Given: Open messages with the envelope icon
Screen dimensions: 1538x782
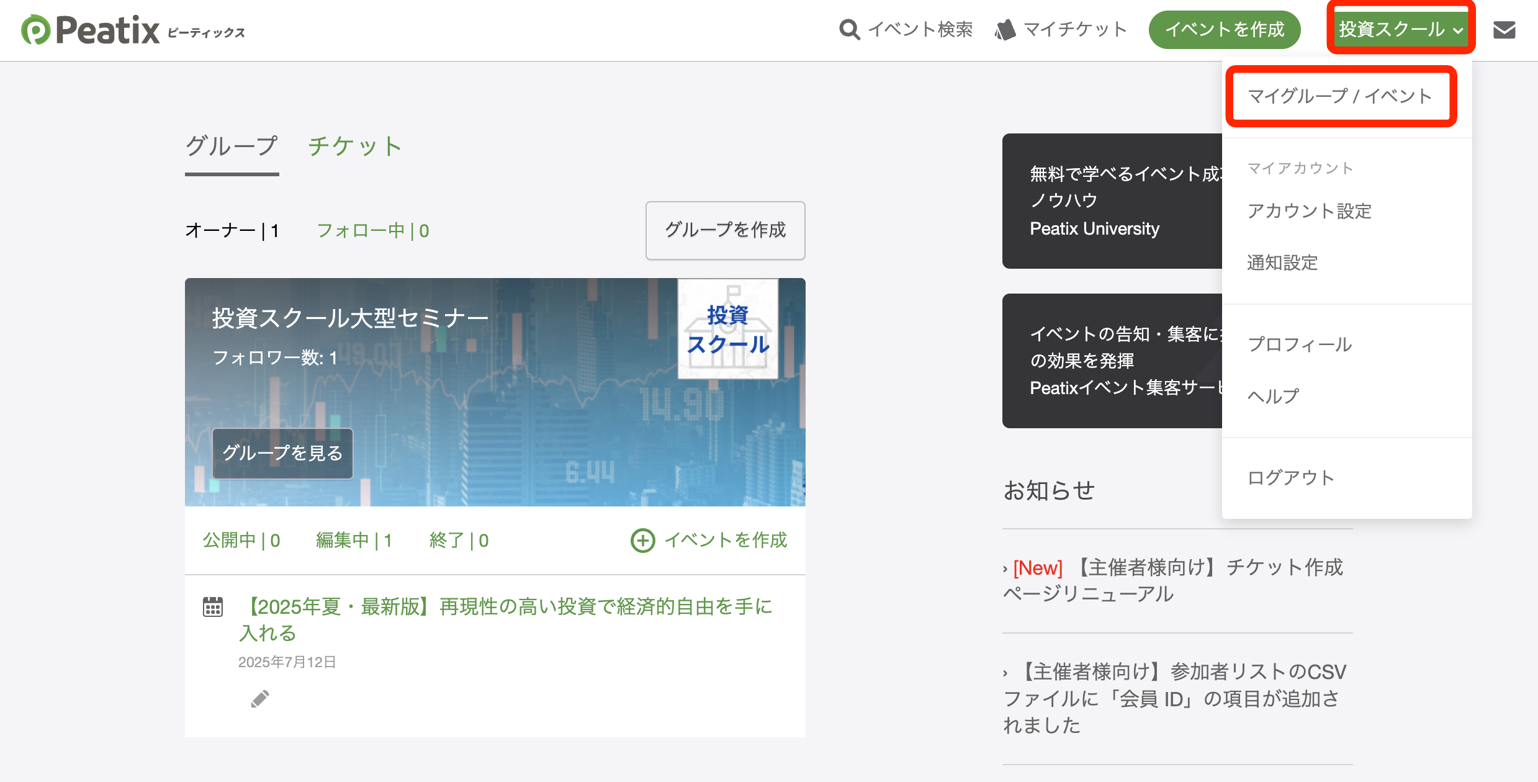Looking at the screenshot, I should click(1504, 29).
